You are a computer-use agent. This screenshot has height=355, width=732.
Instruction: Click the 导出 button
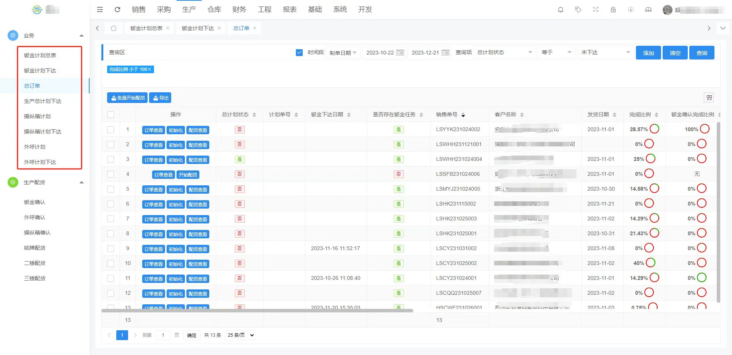tap(160, 98)
